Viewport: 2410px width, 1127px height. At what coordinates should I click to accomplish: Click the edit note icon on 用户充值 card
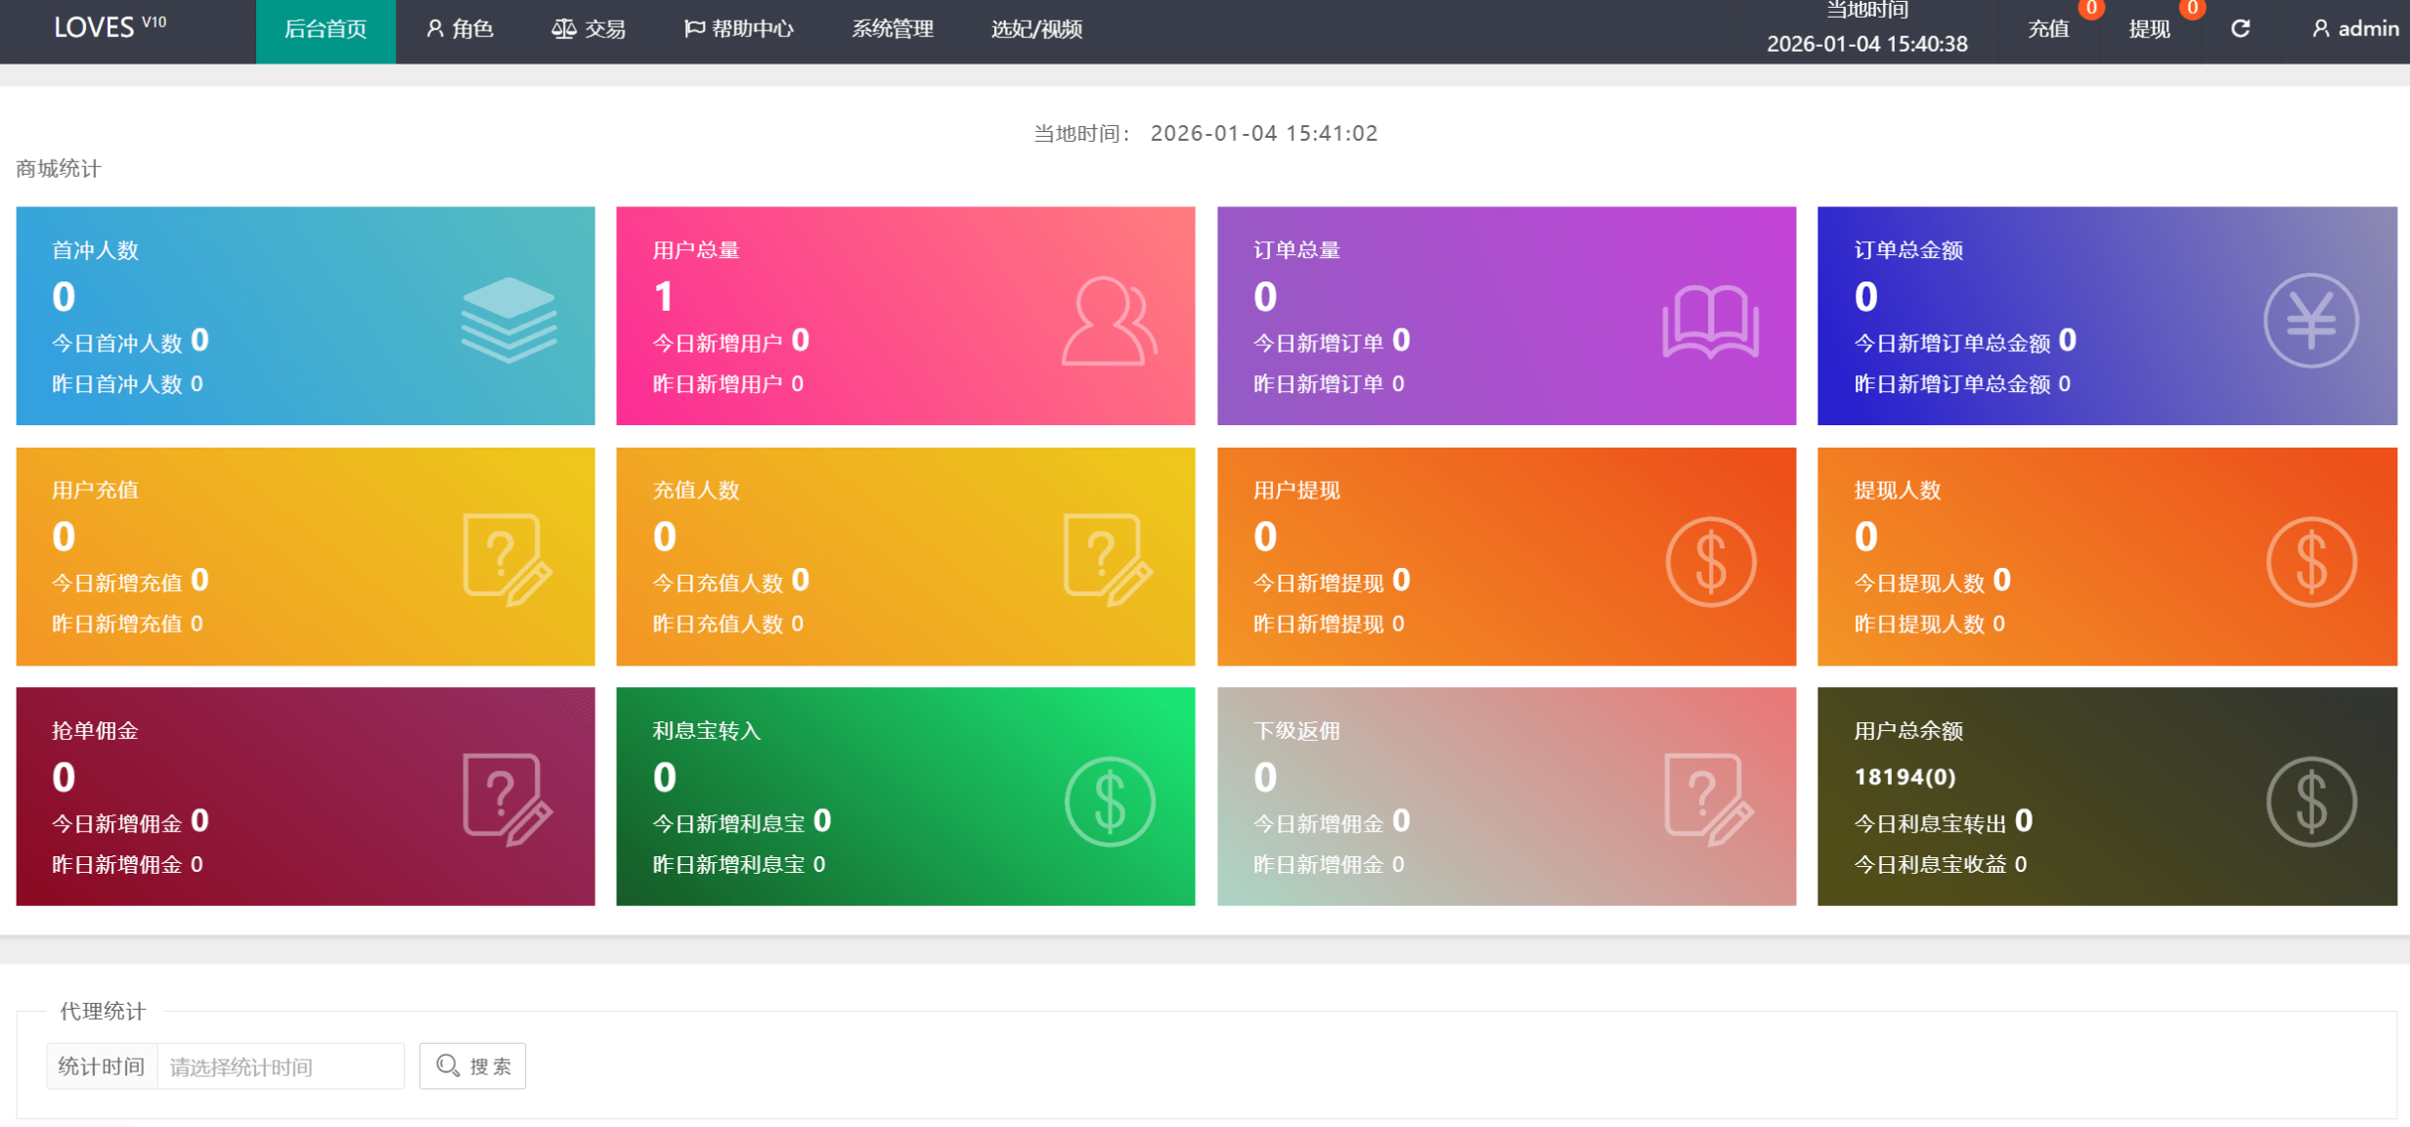pos(506,559)
